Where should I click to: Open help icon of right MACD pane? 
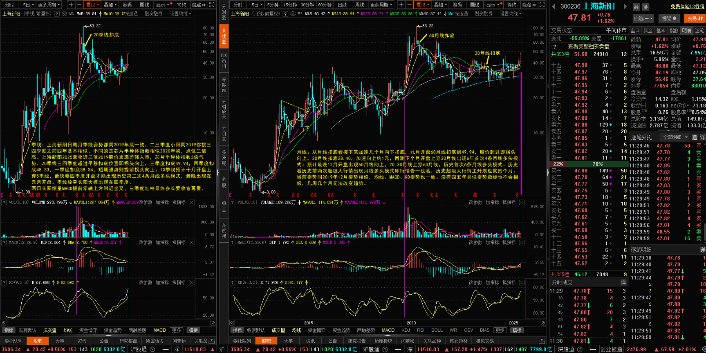(x=233, y=242)
